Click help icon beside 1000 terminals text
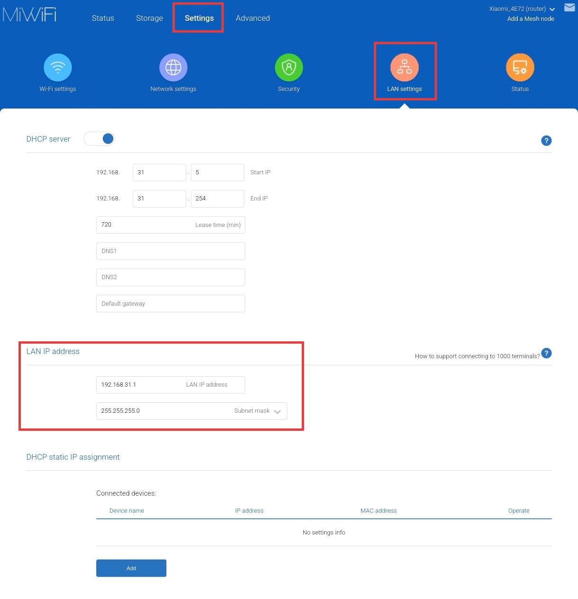Screen dimensions: 578x599 coord(546,354)
